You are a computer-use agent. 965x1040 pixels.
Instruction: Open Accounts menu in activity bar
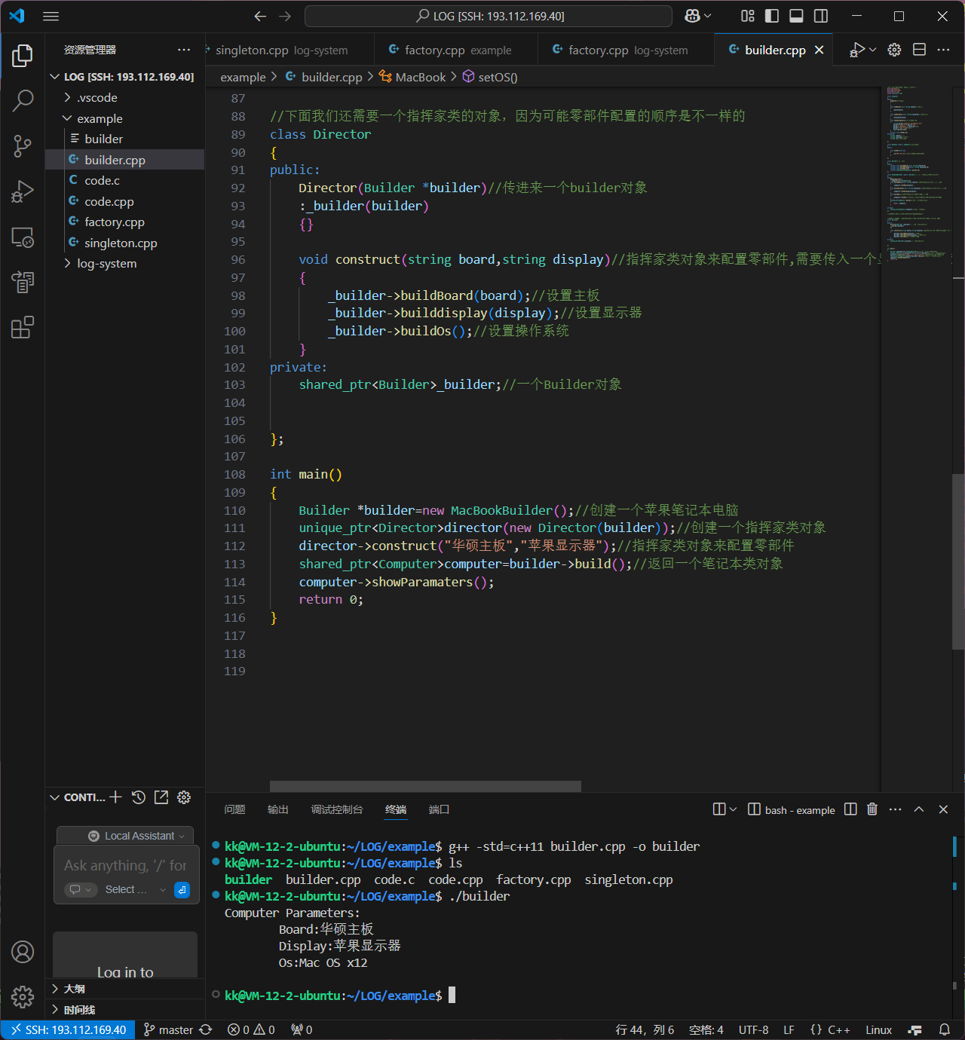pos(23,952)
